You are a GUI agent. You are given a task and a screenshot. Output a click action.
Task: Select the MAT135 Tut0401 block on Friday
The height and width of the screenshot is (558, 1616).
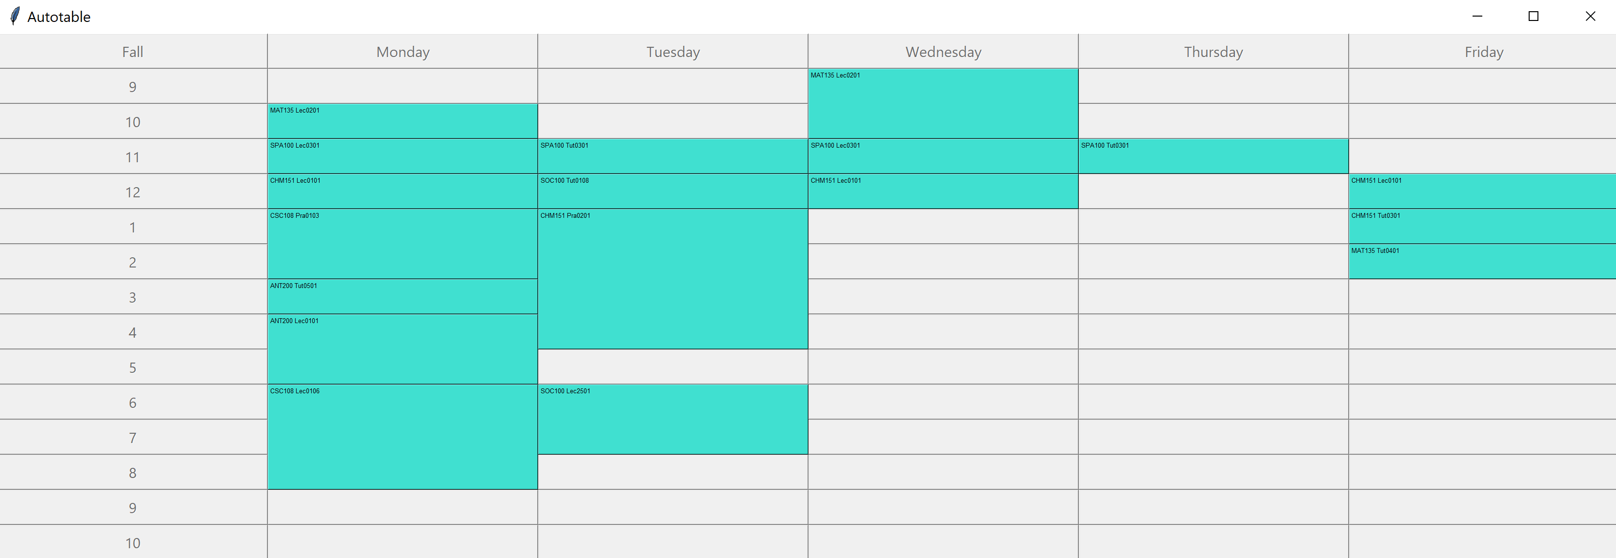(x=1482, y=262)
